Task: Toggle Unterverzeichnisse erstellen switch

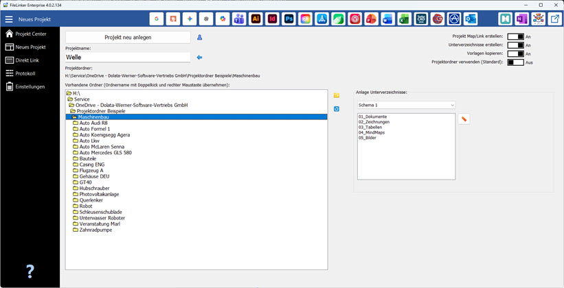Action: [515, 45]
